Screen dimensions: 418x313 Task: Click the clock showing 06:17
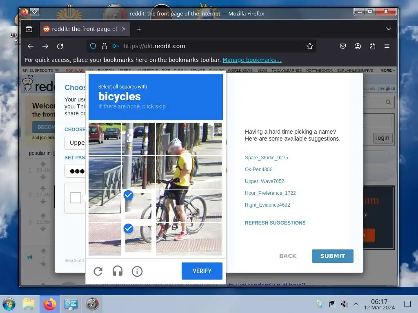click(x=379, y=304)
